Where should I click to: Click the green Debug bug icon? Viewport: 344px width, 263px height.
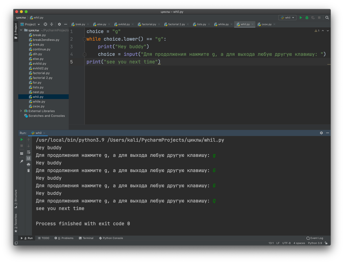[x=307, y=18]
